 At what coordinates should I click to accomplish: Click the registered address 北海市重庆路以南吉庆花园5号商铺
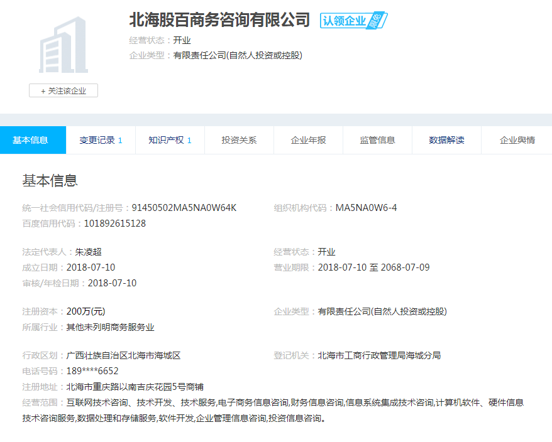click(135, 387)
